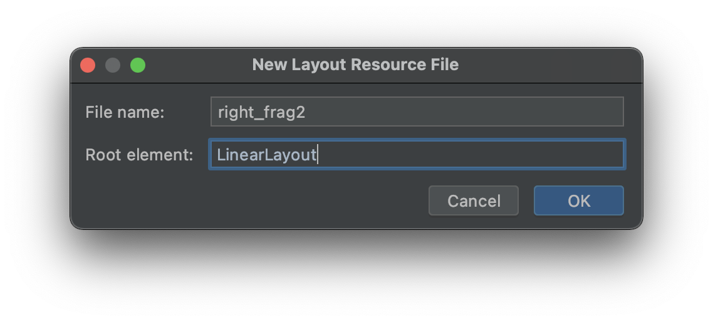Select the field containing right_frag2
The width and height of the screenshot is (713, 322).
pos(417,112)
